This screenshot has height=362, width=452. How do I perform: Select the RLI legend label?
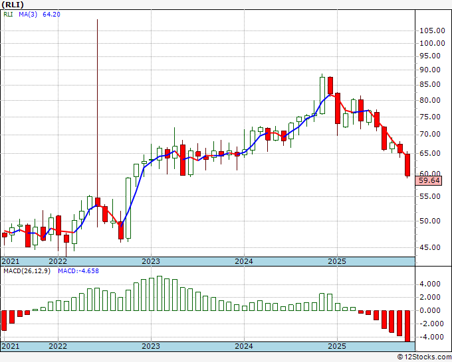pos(8,14)
